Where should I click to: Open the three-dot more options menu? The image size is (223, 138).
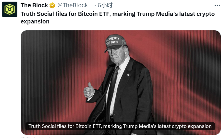click(x=217, y=5)
